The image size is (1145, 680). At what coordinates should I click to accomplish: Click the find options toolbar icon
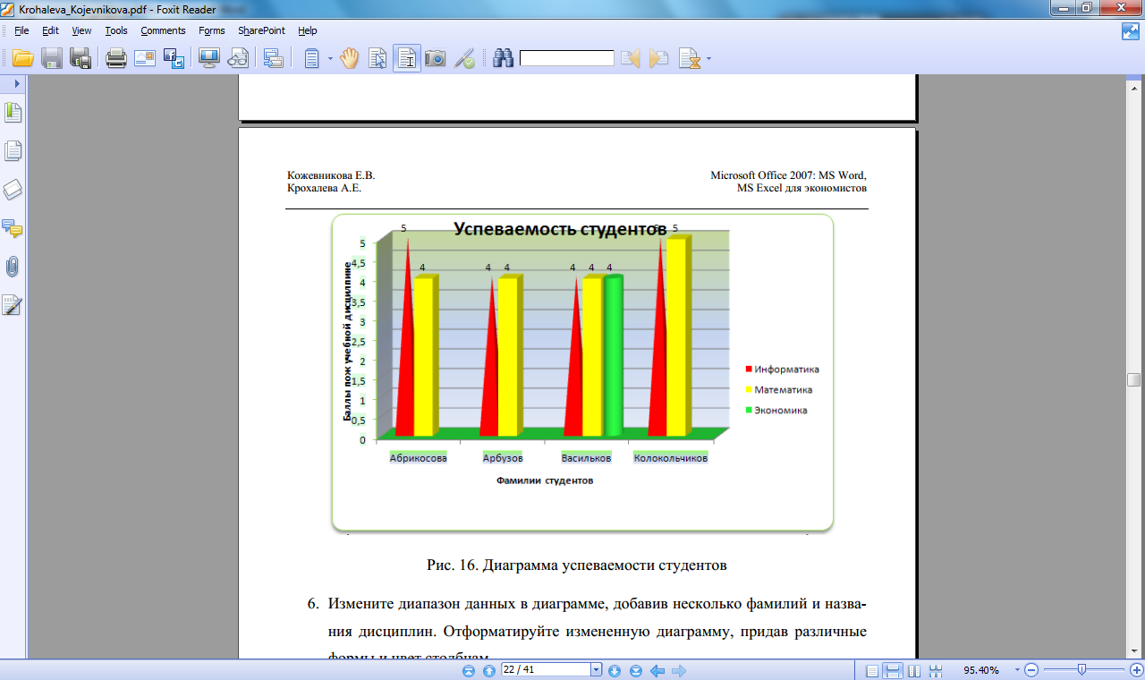[689, 59]
